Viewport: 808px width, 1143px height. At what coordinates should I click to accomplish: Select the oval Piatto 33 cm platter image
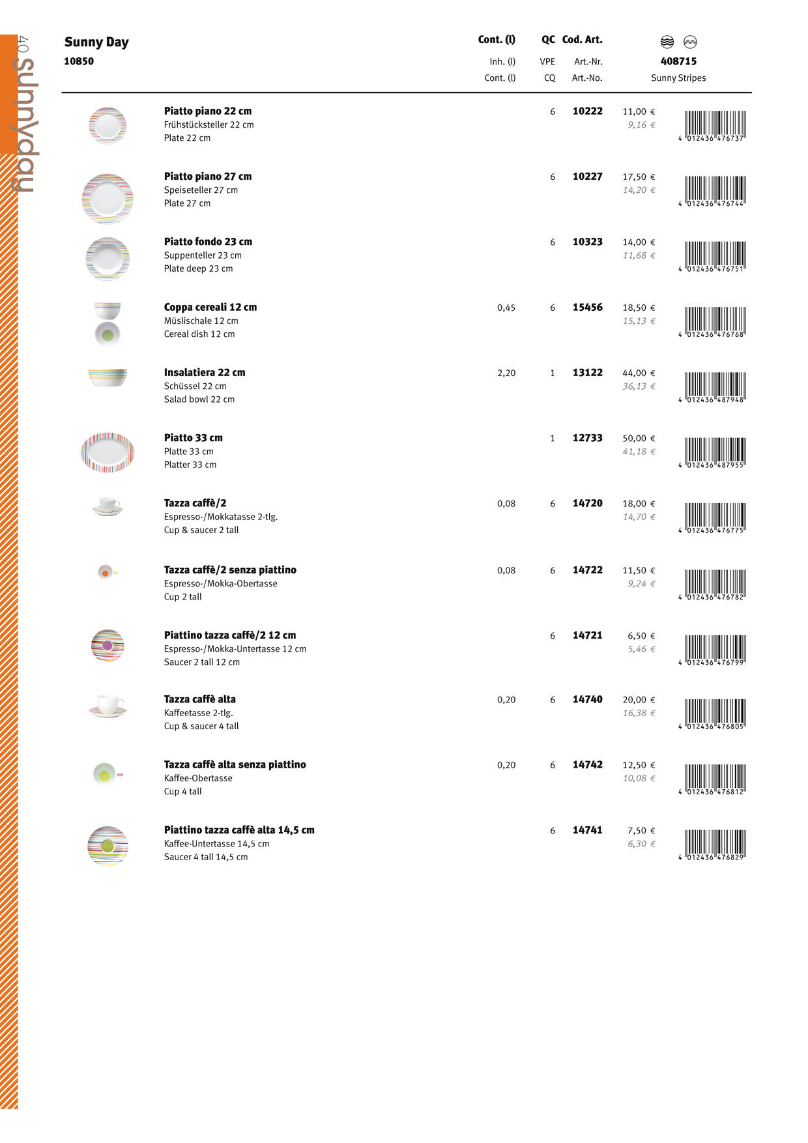pos(108,452)
